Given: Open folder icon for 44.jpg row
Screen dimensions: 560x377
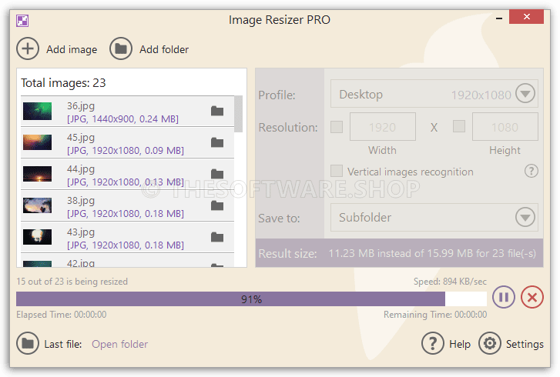Looking at the screenshot, I should 217,174.
